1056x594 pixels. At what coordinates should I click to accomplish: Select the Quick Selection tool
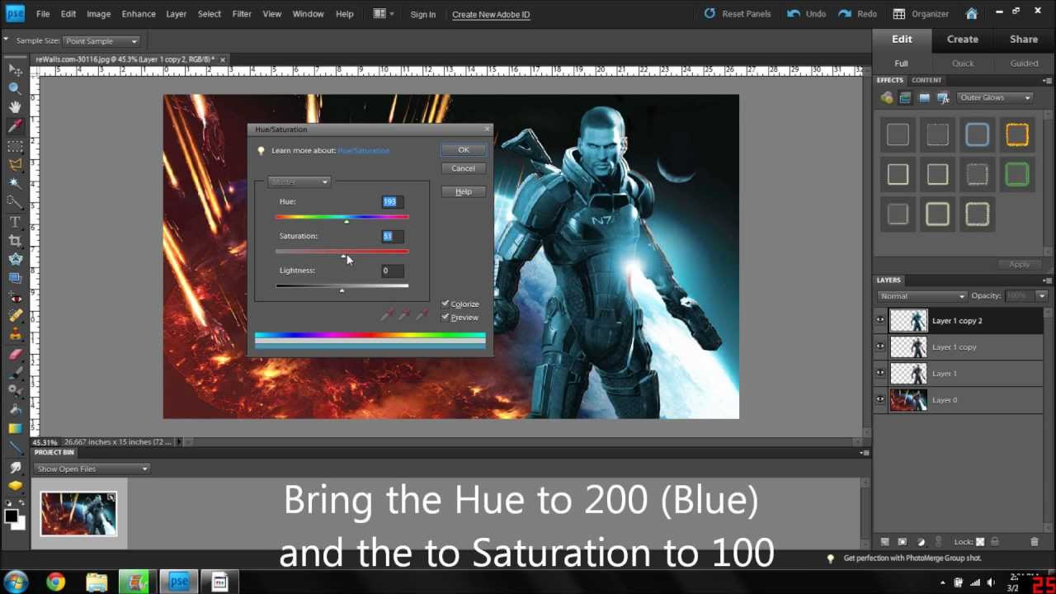pos(15,202)
